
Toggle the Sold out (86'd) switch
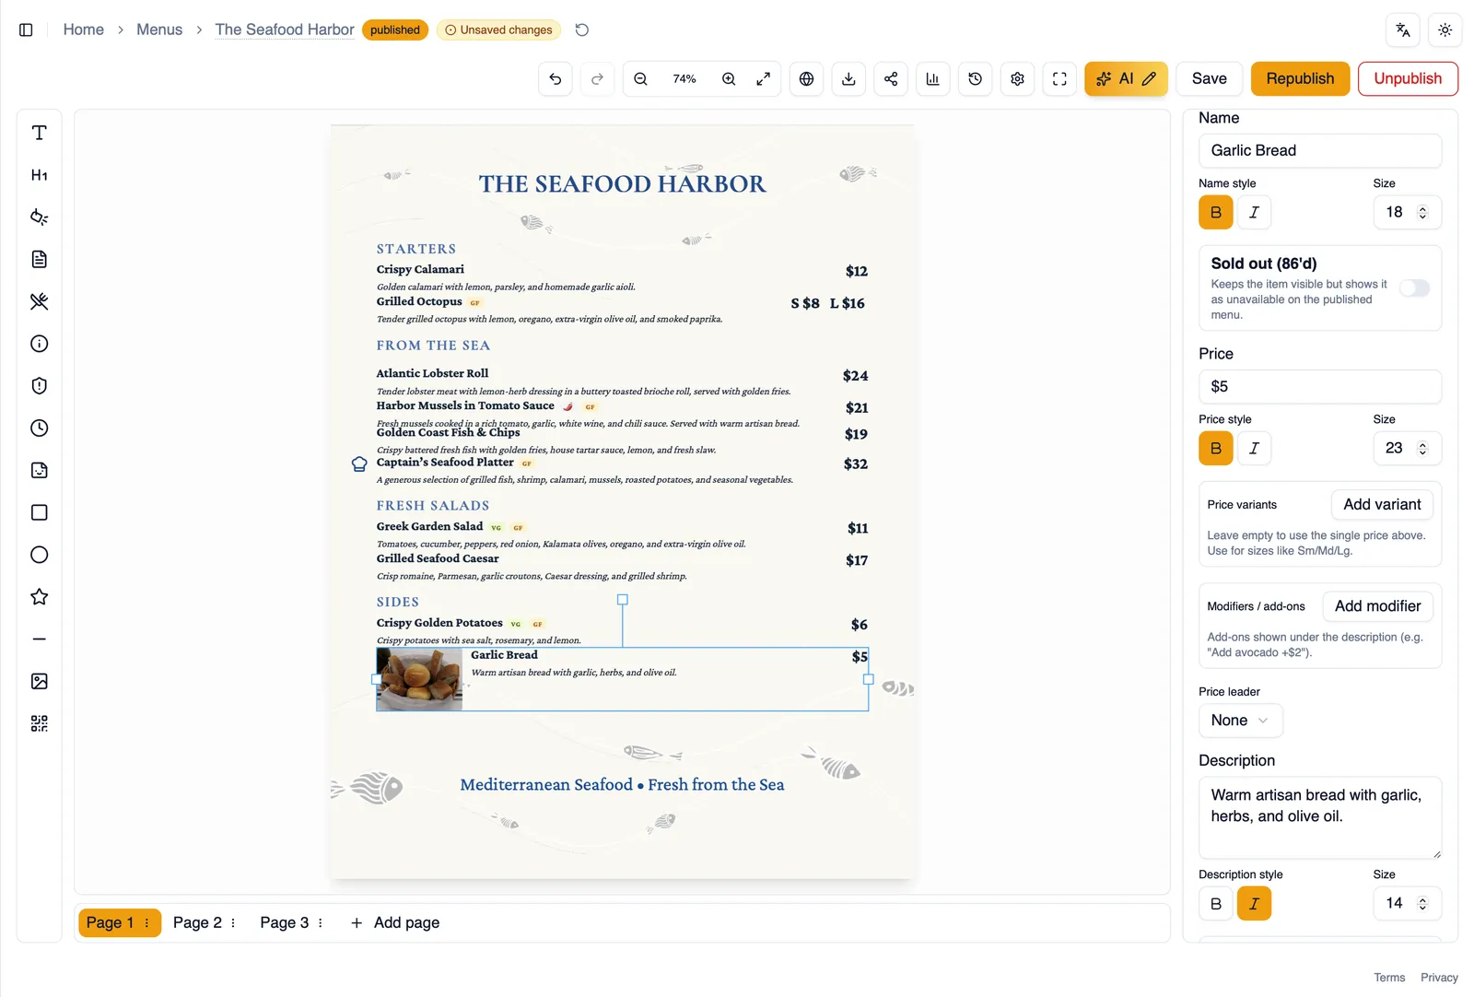click(1414, 288)
